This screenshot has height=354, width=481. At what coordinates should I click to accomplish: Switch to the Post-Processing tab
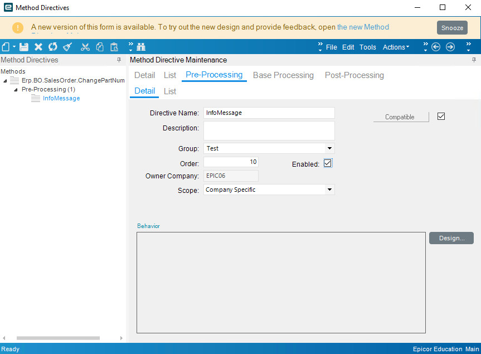(354, 75)
